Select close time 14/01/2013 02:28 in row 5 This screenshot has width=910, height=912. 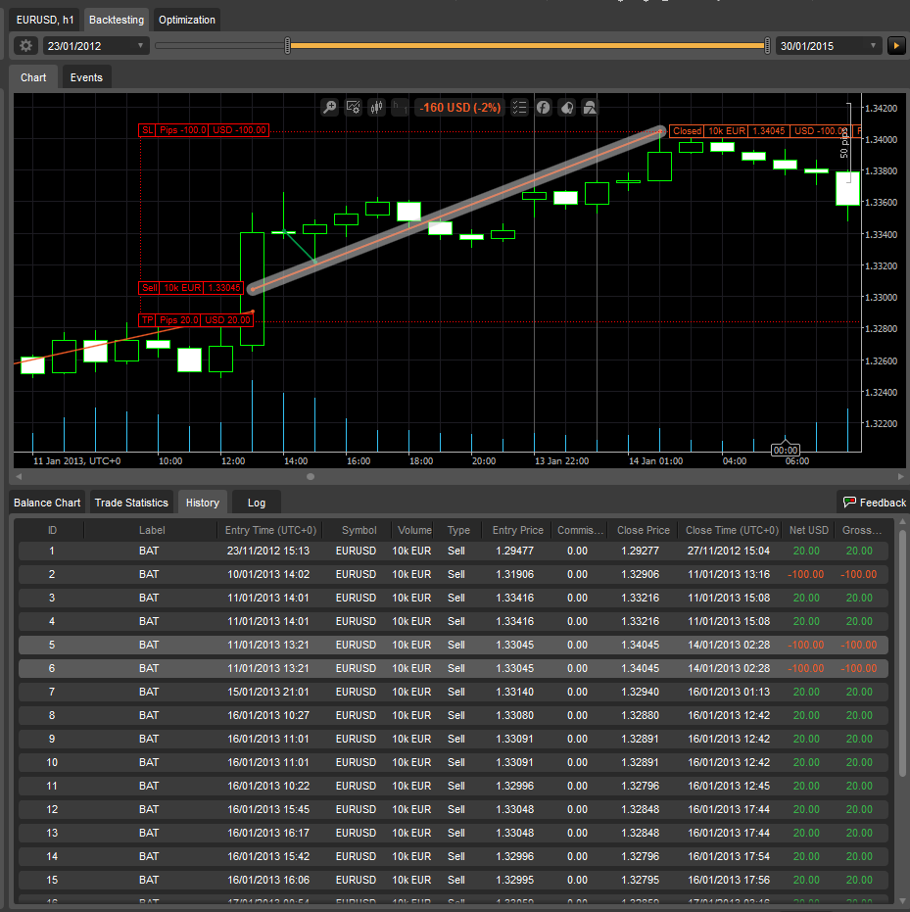tap(729, 645)
